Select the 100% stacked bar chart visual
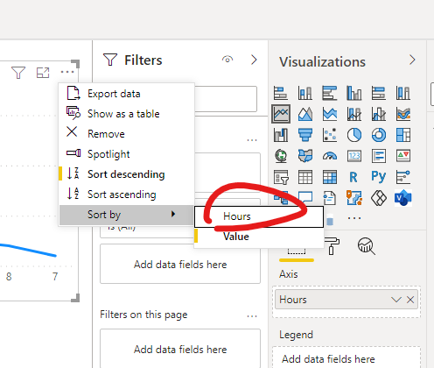The width and height of the screenshot is (434, 368). coord(379,93)
